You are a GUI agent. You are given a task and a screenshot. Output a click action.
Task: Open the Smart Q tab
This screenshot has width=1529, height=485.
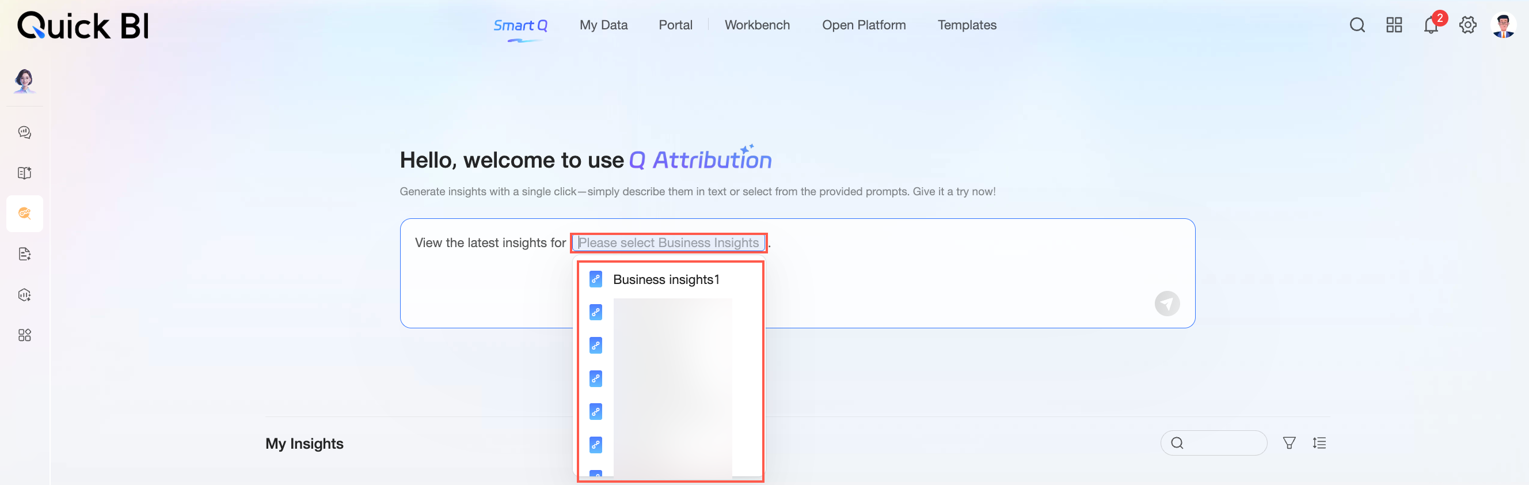pyautogui.click(x=520, y=25)
